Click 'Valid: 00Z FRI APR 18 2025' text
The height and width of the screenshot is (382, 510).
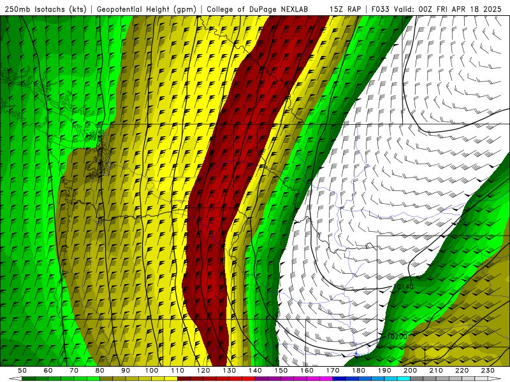[x=448, y=10]
